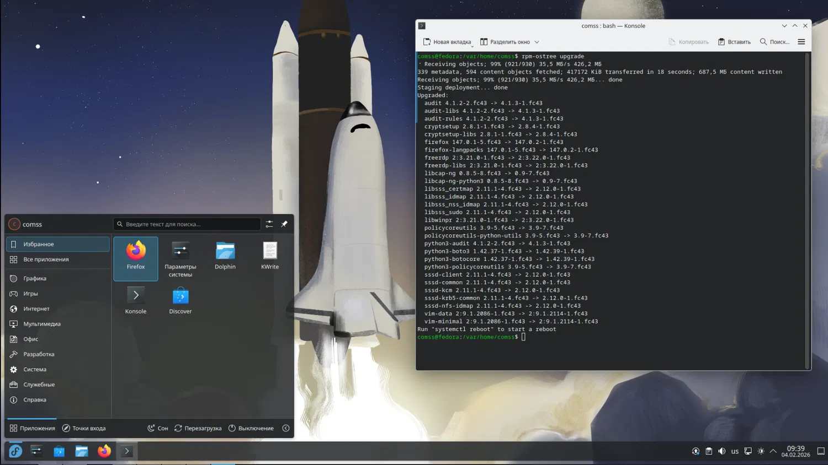
Task: Open the launcher configure button
Action: [269, 224]
